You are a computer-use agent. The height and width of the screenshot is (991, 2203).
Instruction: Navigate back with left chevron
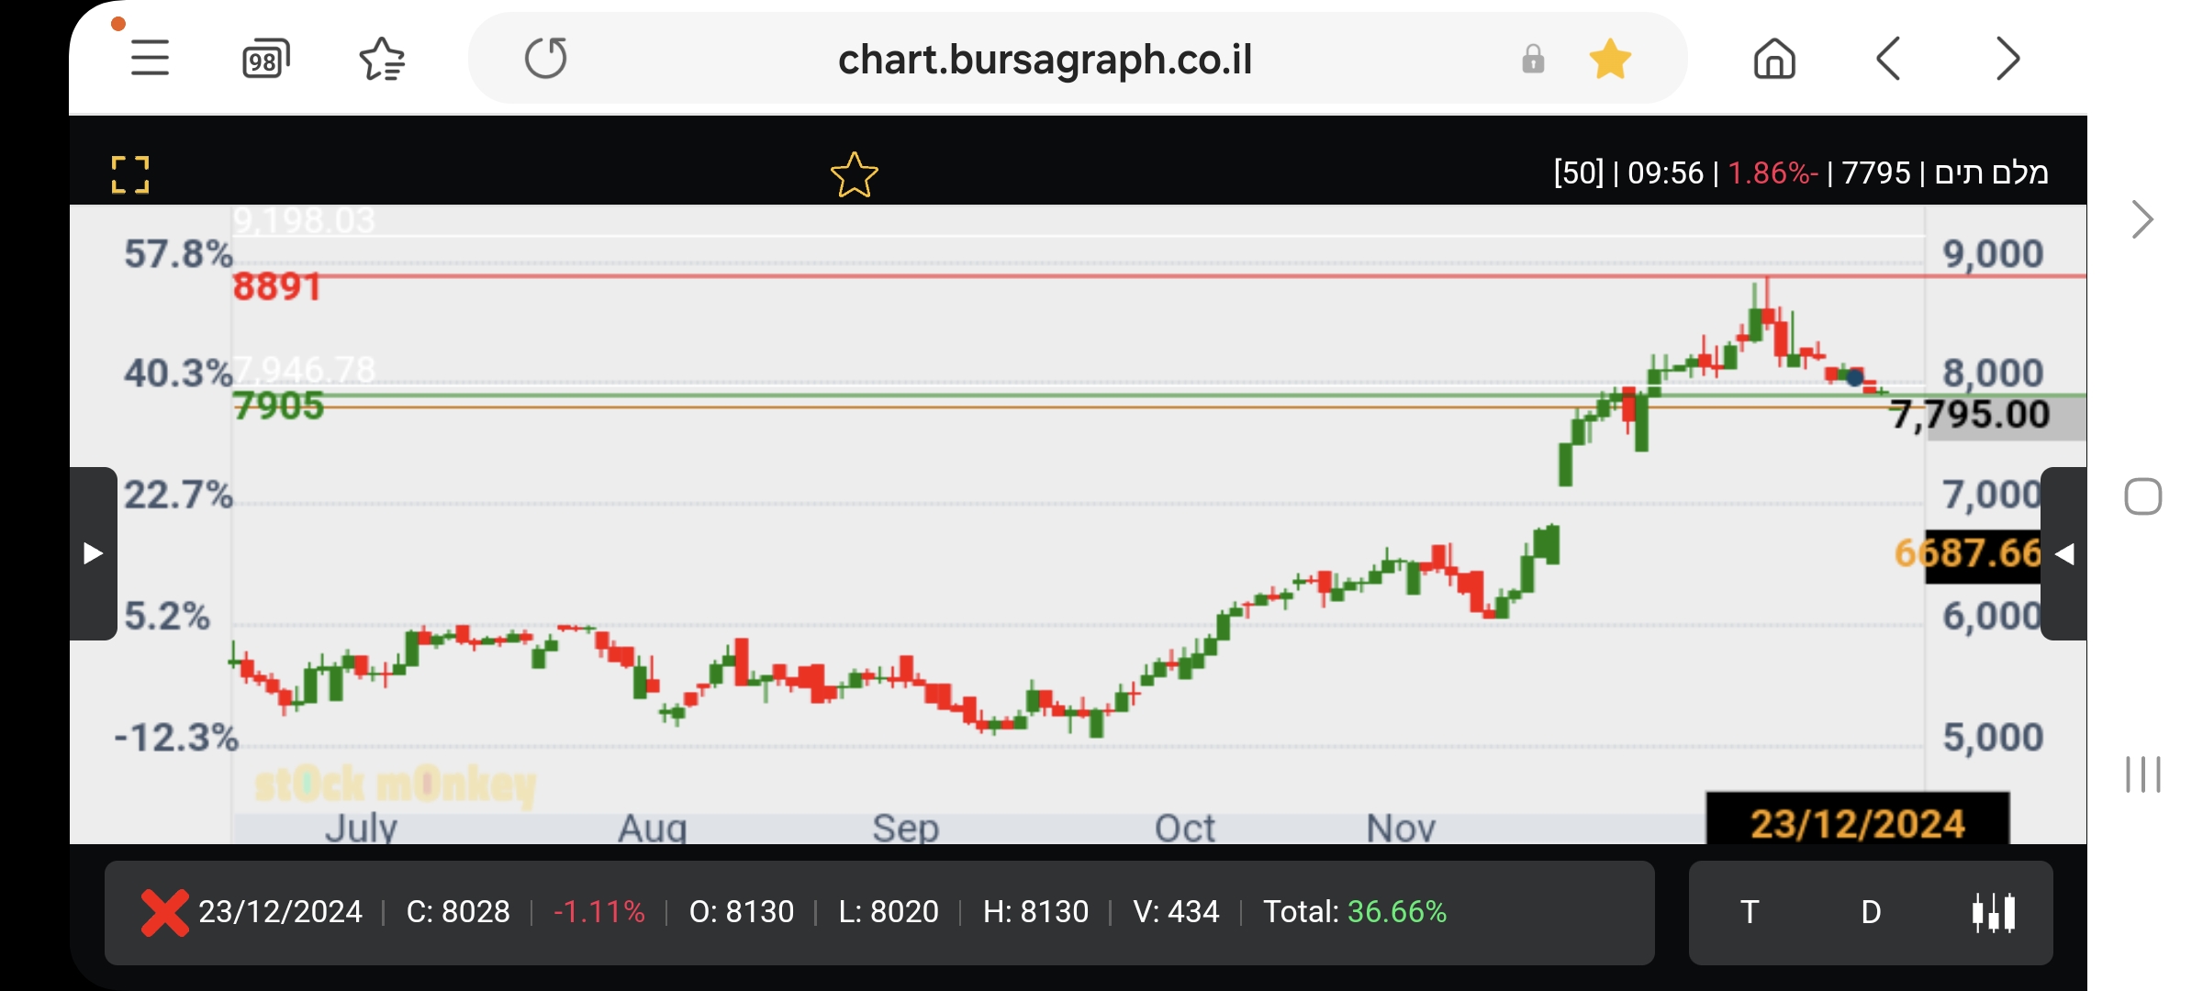[1888, 60]
